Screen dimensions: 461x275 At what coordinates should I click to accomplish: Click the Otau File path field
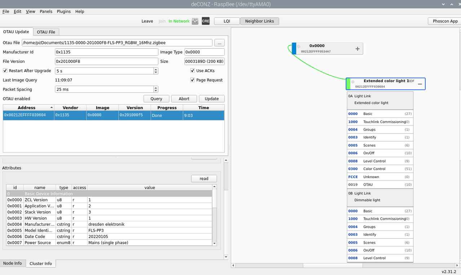(x=117, y=43)
